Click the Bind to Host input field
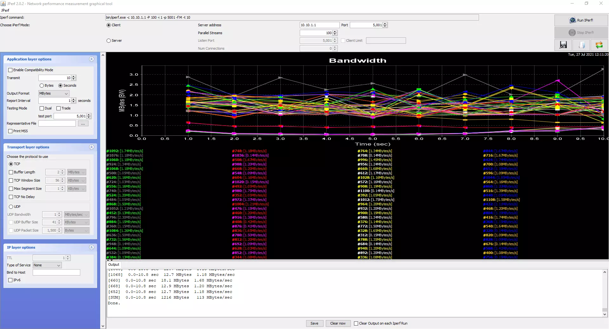 (x=56, y=272)
